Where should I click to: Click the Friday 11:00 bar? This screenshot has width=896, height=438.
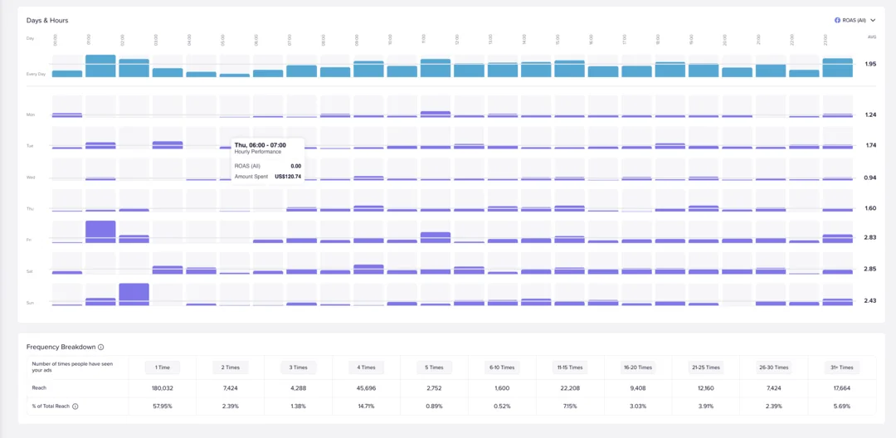pos(436,237)
